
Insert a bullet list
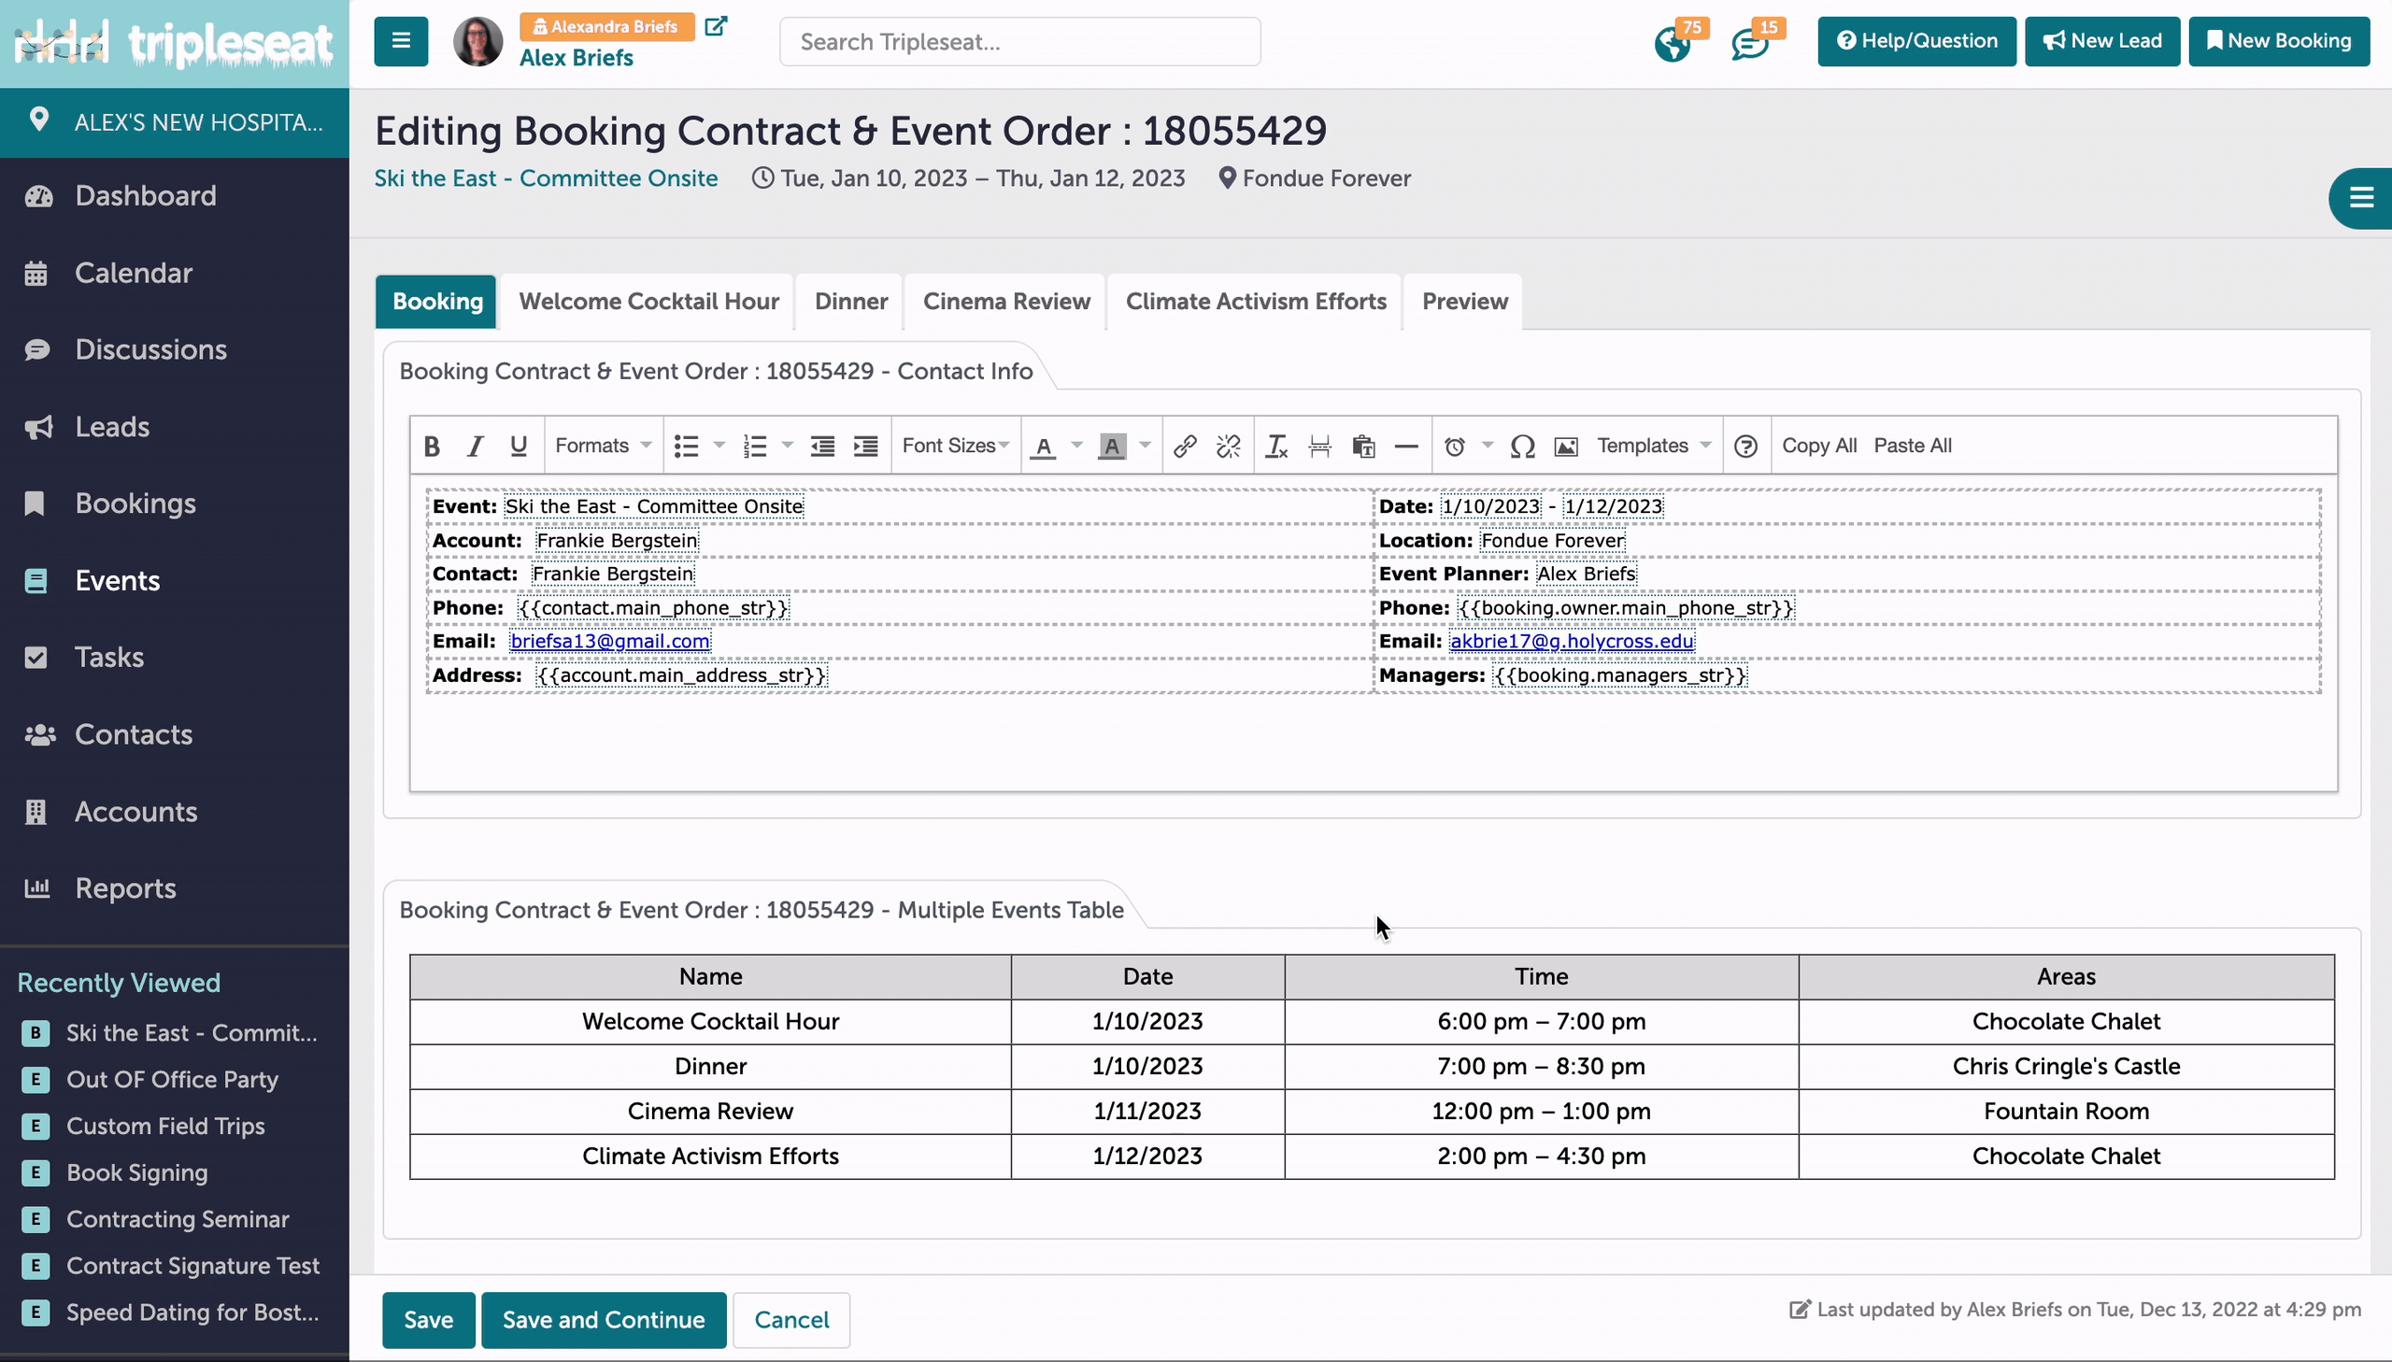click(687, 447)
